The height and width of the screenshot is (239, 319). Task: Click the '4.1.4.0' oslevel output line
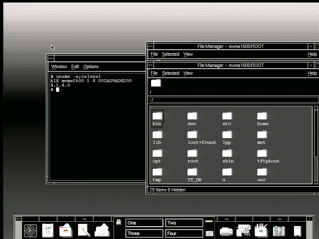[x=60, y=85]
